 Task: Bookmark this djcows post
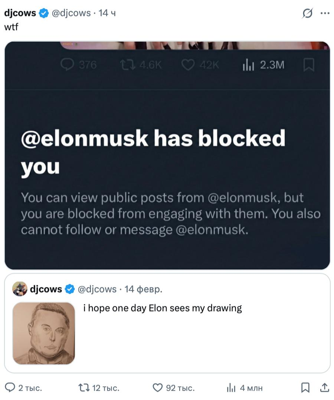click(305, 388)
